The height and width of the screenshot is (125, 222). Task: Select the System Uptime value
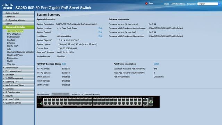77,44
